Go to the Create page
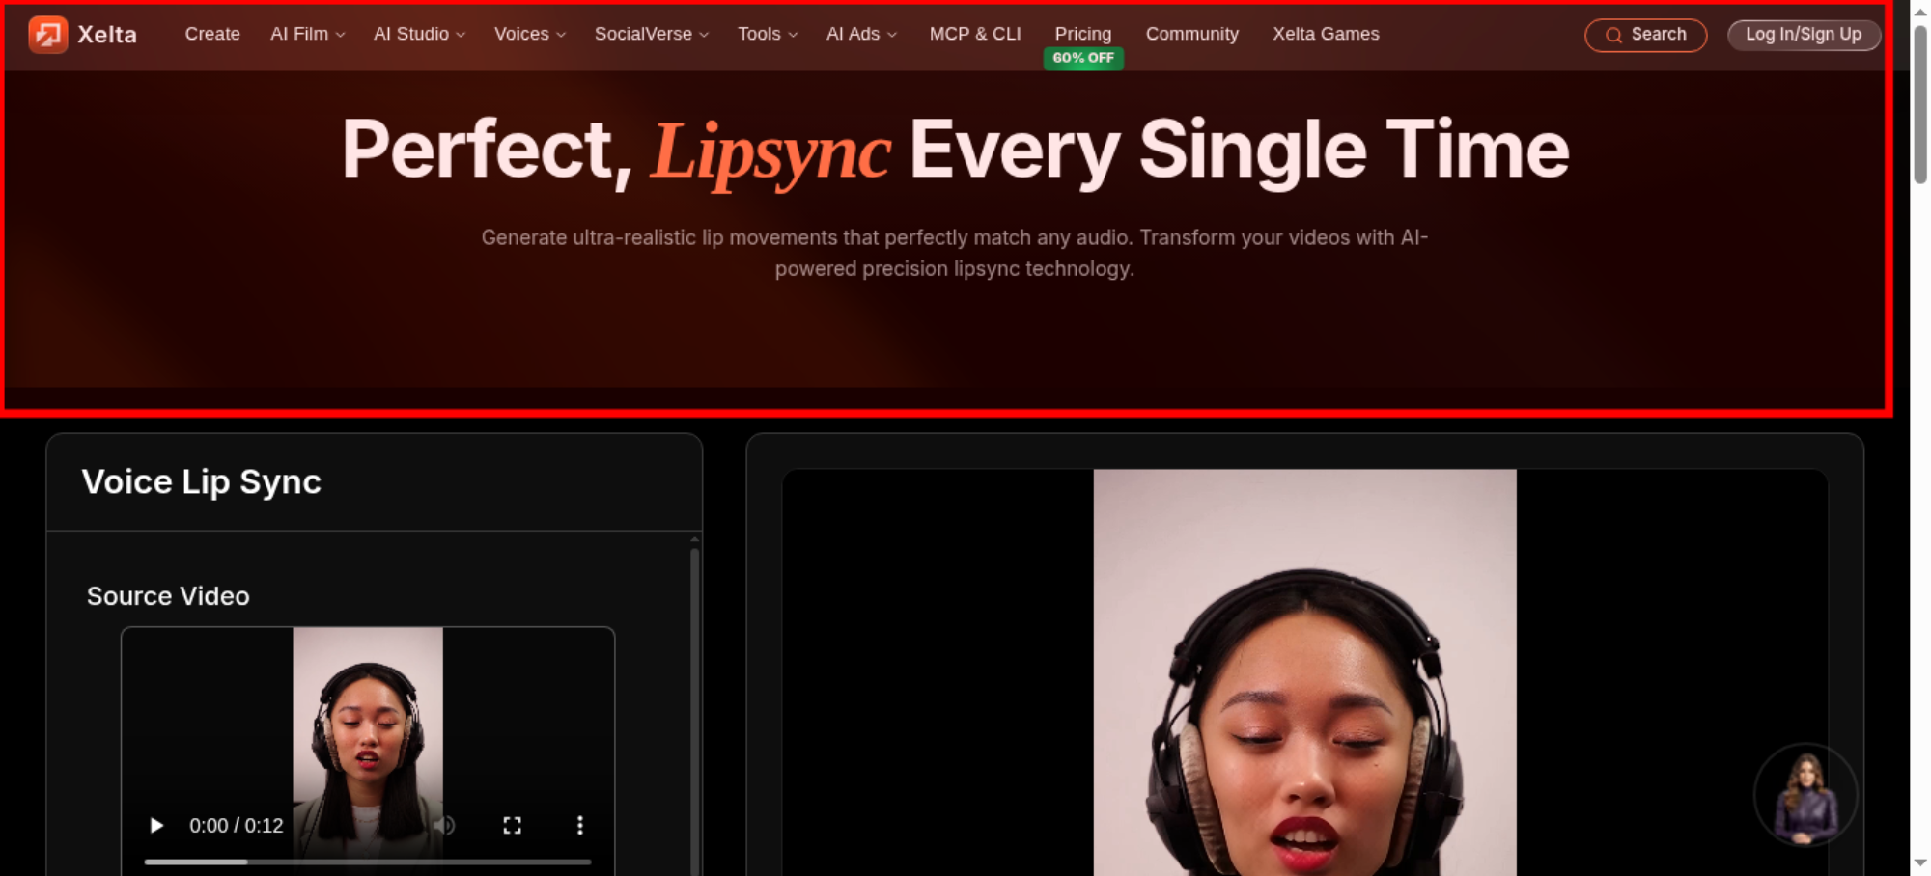Screen dimensions: 1931x876 [x=212, y=34]
